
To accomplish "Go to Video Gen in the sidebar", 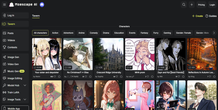I will (13, 64).
